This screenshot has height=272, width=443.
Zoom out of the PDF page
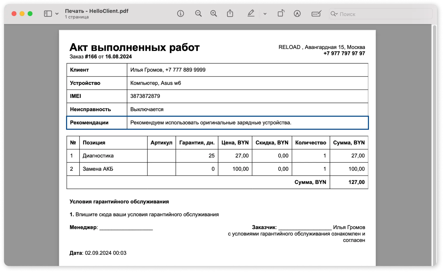pos(198,14)
